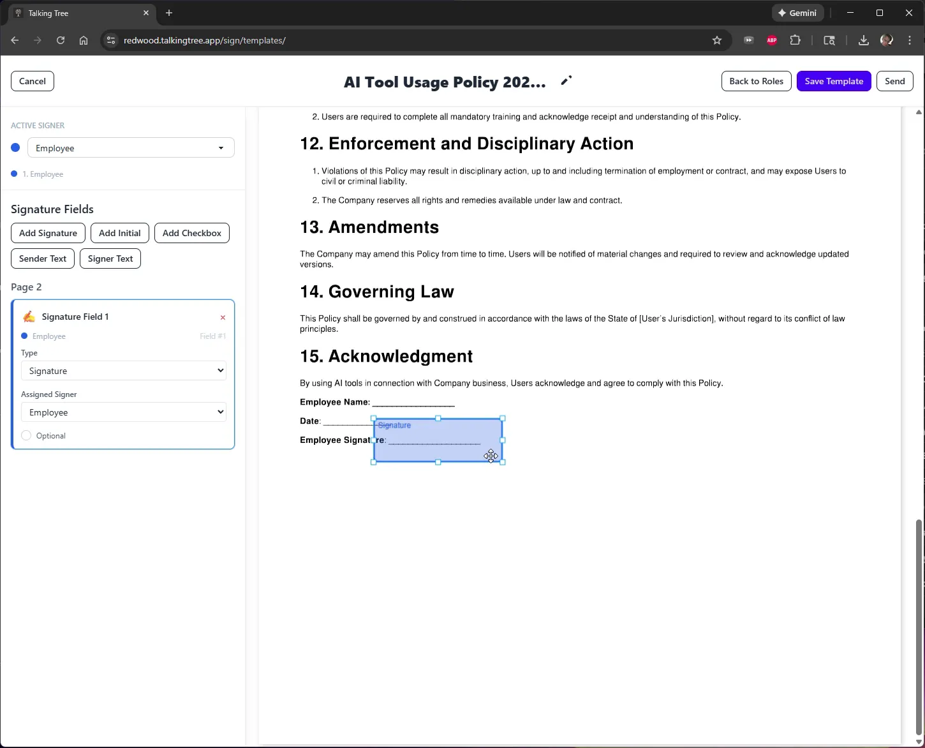Click the Signature Field 1 title

coord(75,317)
